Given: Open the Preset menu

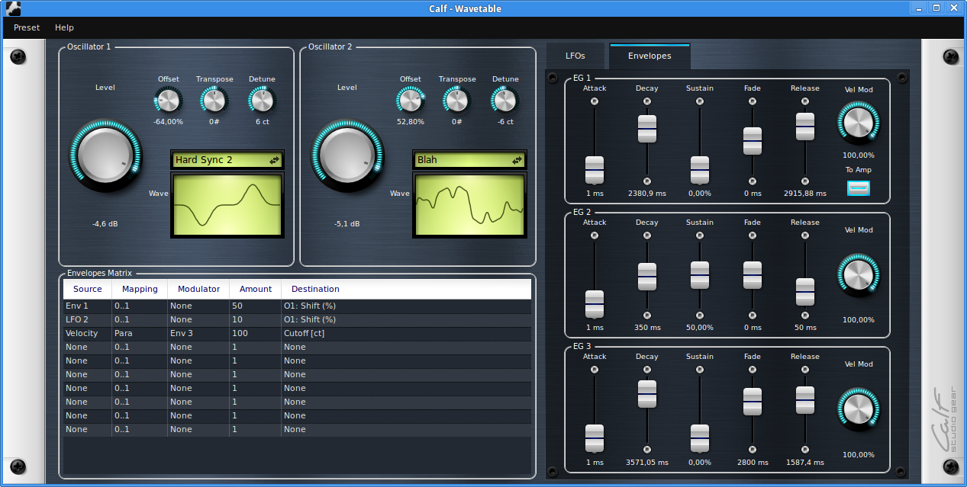Looking at the screenshot, I should pos(27,27).
